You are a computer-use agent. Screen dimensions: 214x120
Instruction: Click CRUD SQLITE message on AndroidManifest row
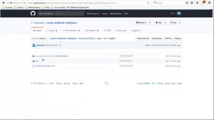[x=126, y=66]
